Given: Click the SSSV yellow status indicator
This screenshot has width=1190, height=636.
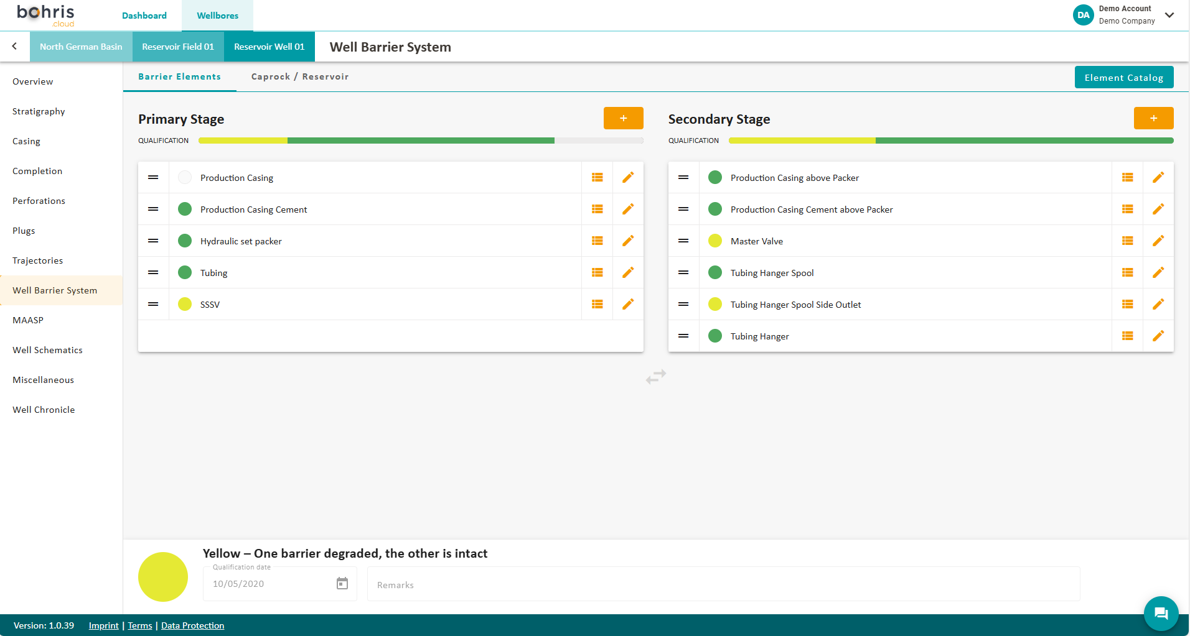Looking at the screenshot, I should [x=185, y=305].
